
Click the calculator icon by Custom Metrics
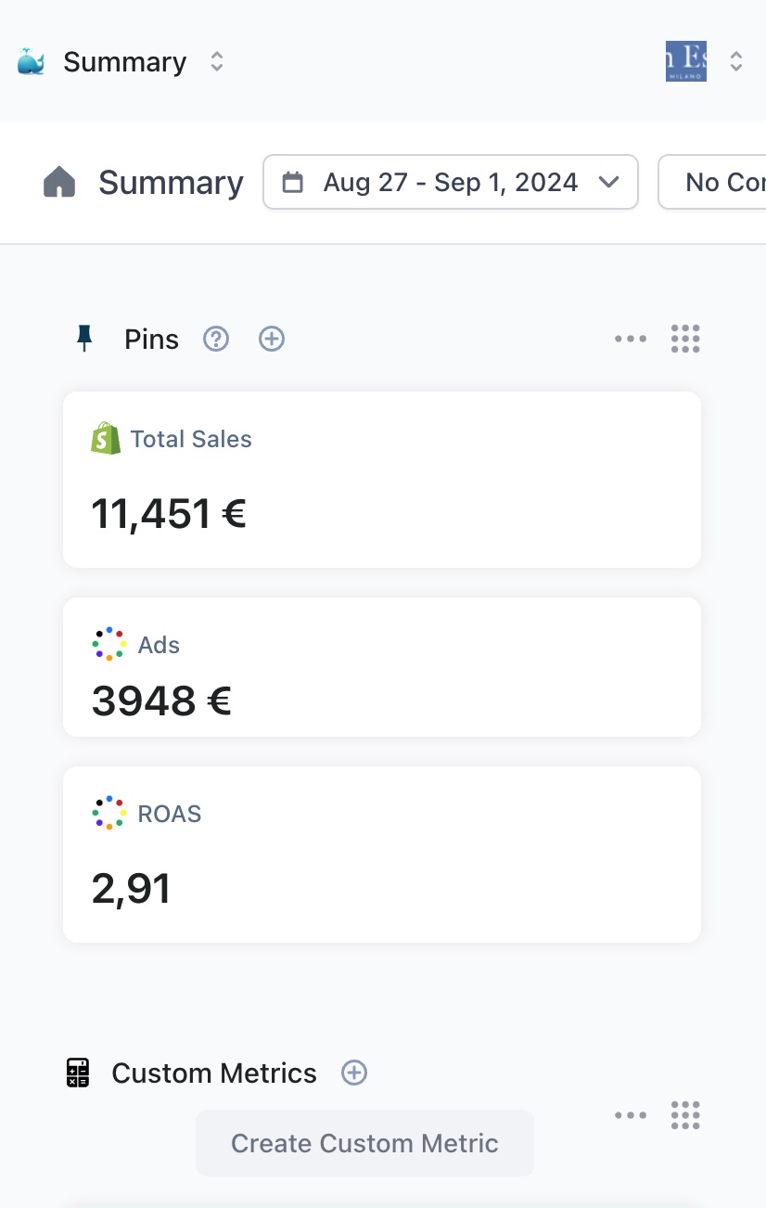(x=79, y=1073)
